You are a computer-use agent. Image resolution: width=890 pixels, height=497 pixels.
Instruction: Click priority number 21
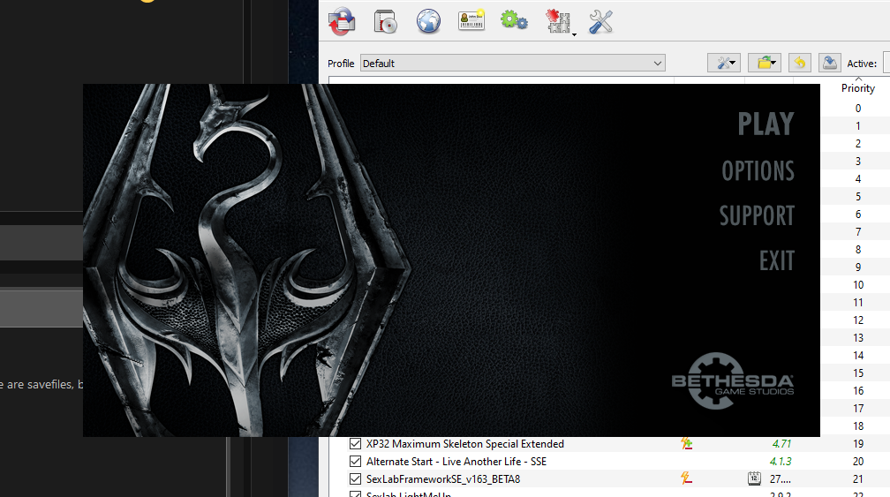(x=857, y=478)
